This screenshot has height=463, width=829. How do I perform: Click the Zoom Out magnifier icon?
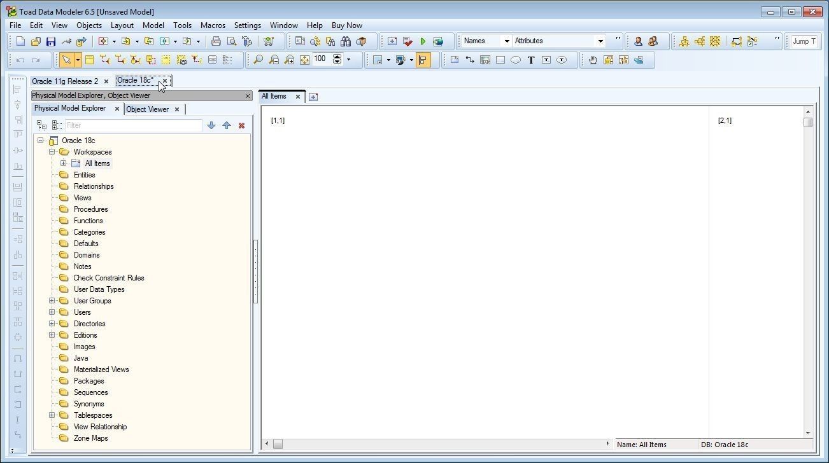pyautogui.click(x=274, y=60)
